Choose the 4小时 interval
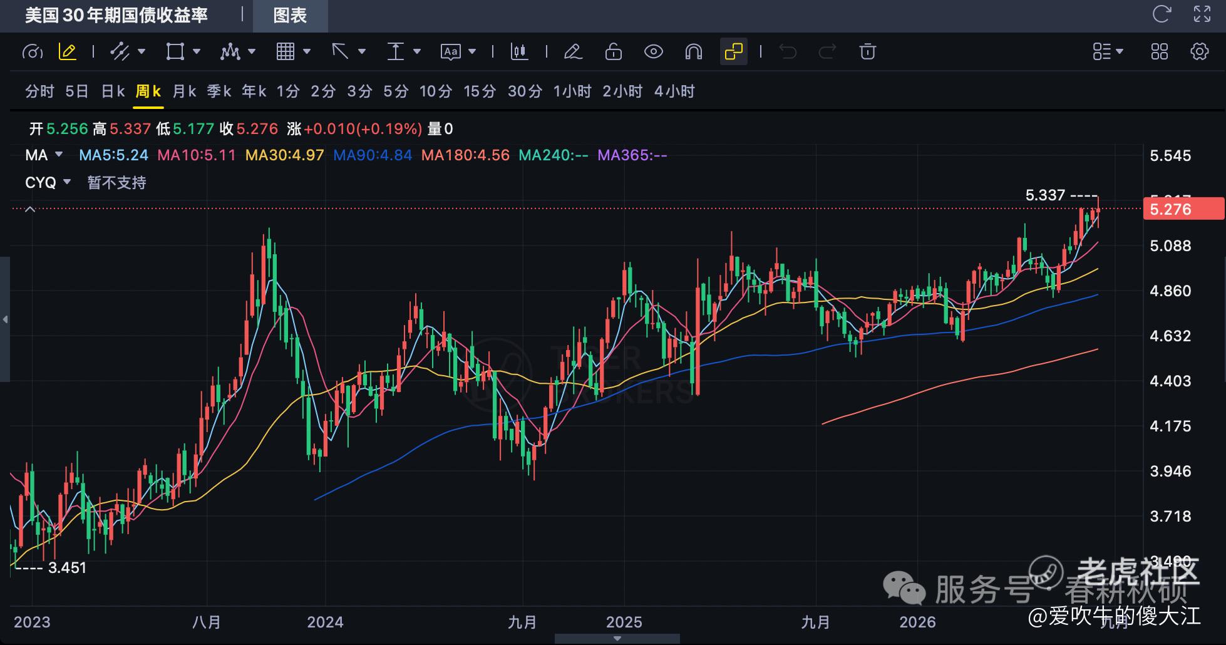The height and width of the screenshot is (645, 1226). 674,91
